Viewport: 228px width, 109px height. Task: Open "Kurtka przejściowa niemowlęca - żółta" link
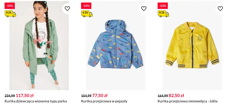187,101
